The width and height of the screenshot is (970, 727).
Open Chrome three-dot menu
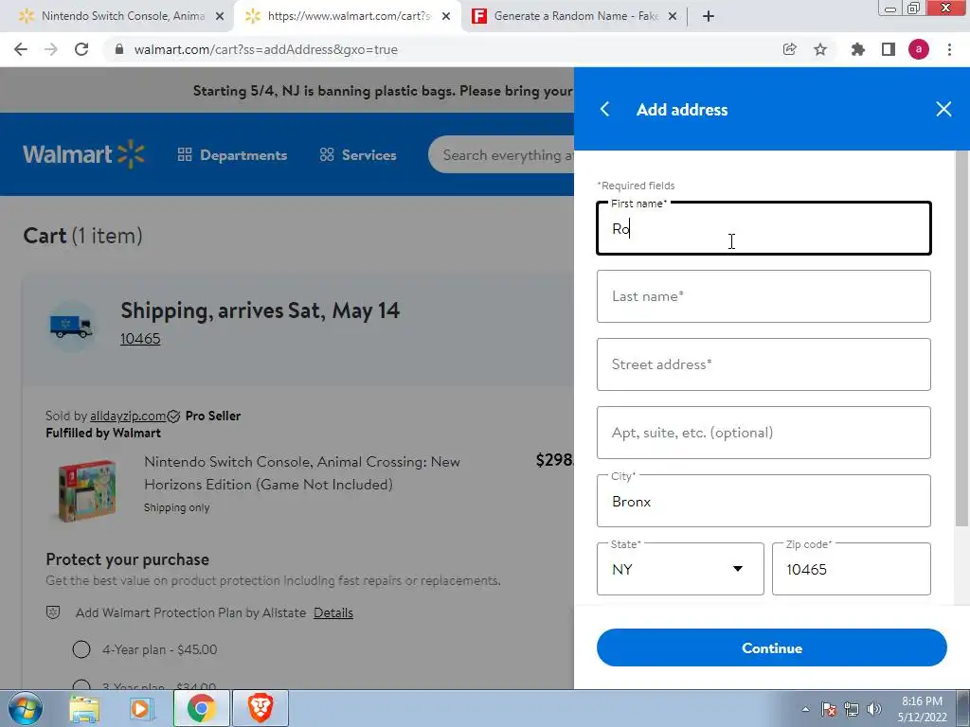949,49
